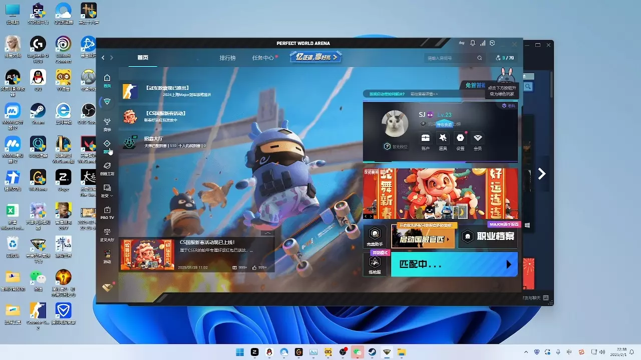Open the 招募大厅 recruitment item
The image size is (641, 360).
(x=164, y=142)
